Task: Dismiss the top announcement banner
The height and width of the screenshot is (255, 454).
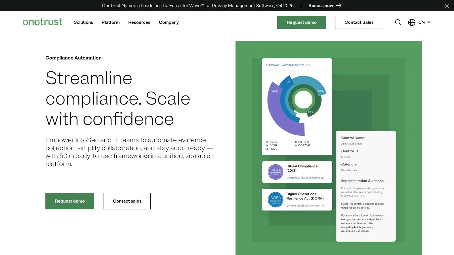Action: click(x=447, y=6)
